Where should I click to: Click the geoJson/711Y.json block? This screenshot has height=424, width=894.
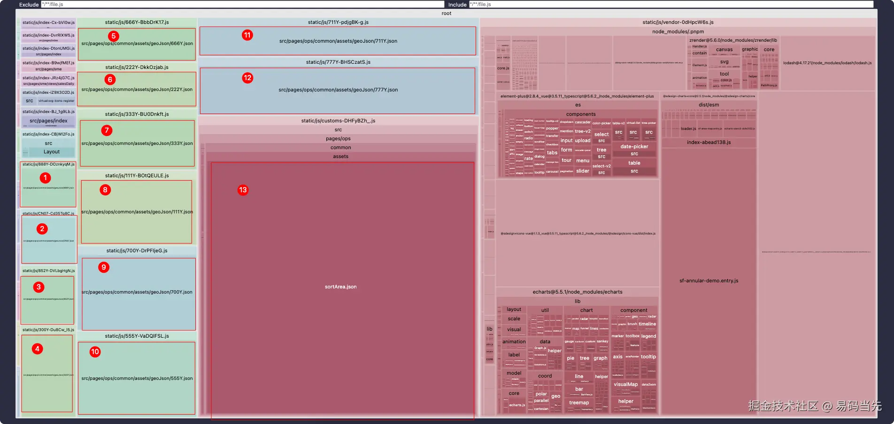338,41
